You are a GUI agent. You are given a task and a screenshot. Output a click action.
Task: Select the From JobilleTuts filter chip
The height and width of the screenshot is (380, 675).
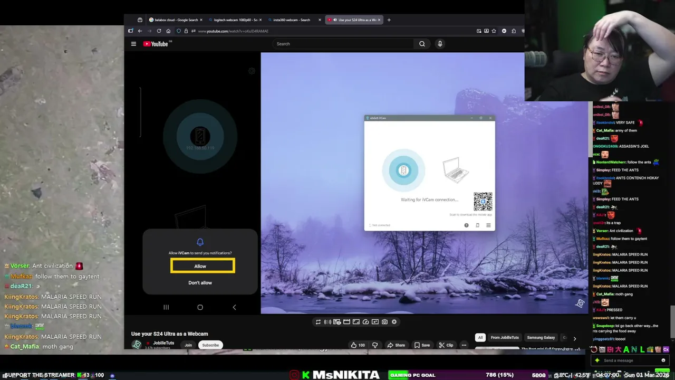[505, 337]
